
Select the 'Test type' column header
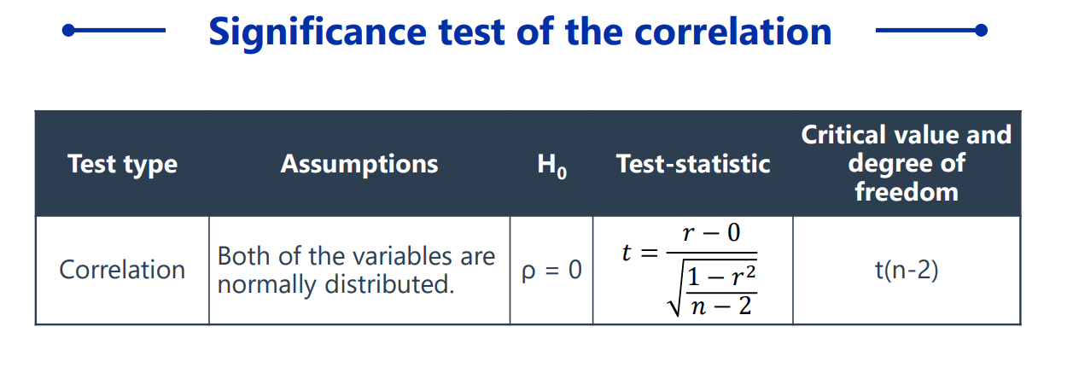[122, 164]
